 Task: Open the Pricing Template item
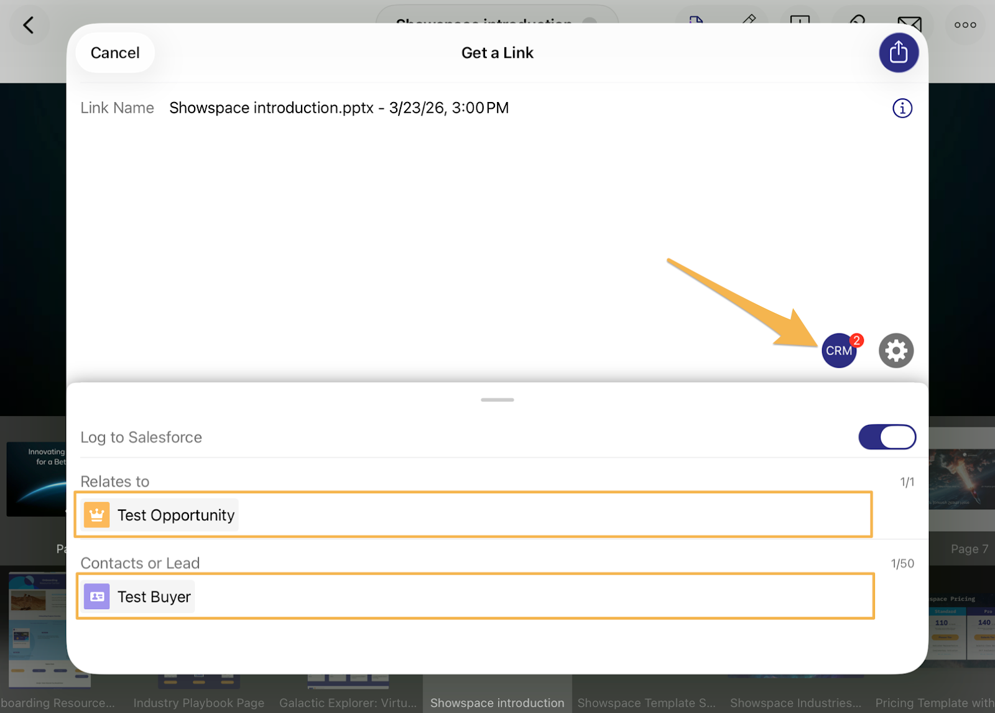pos(934,702)
